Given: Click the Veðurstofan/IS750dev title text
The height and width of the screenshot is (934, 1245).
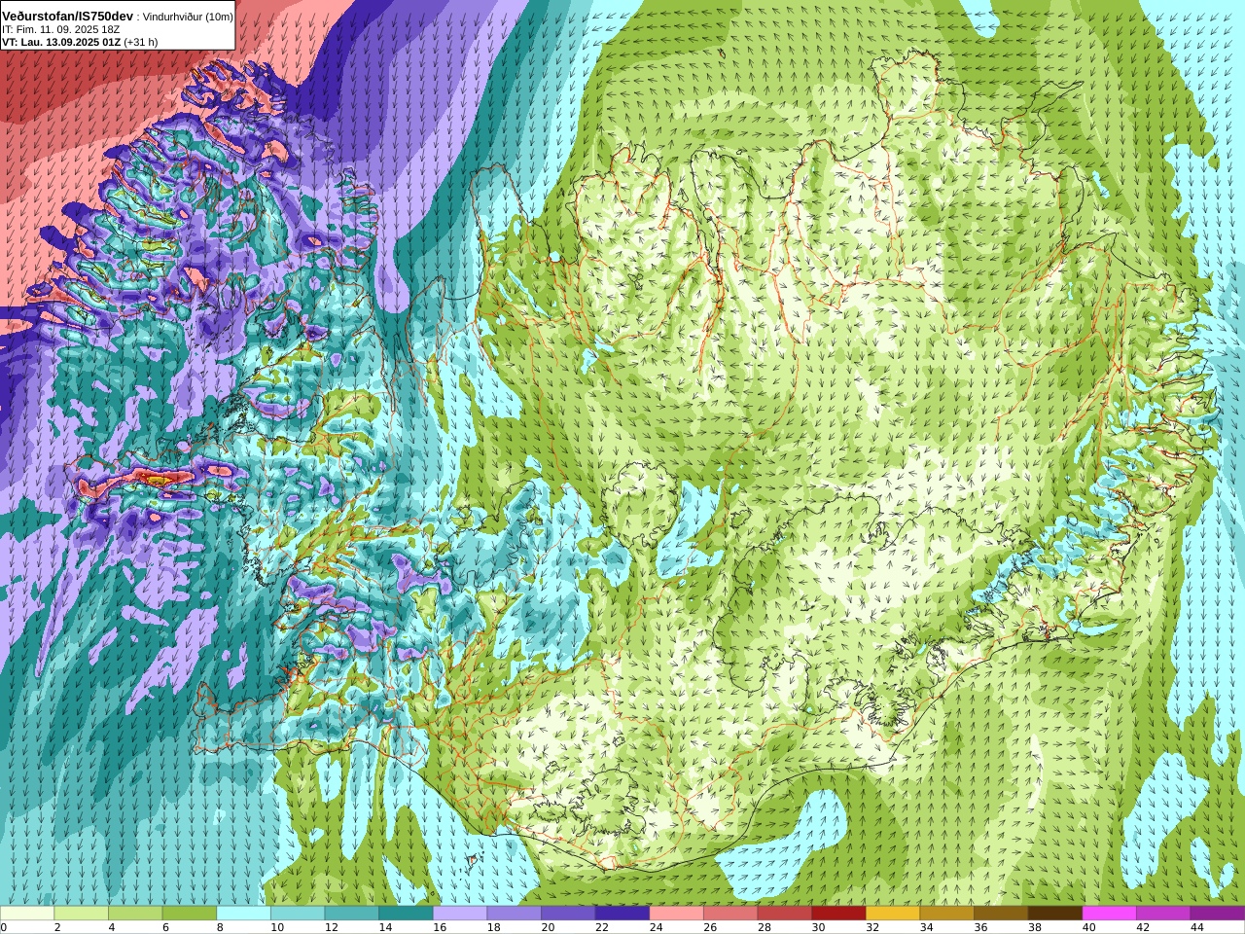Looking at the screenshot, I should pyautogui.click(x=67, y=17).
